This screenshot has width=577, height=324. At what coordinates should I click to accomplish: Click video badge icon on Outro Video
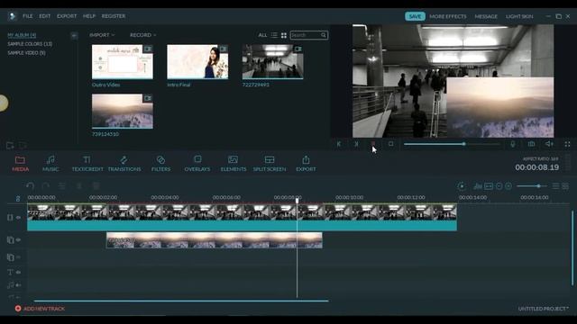pos(148,49)
